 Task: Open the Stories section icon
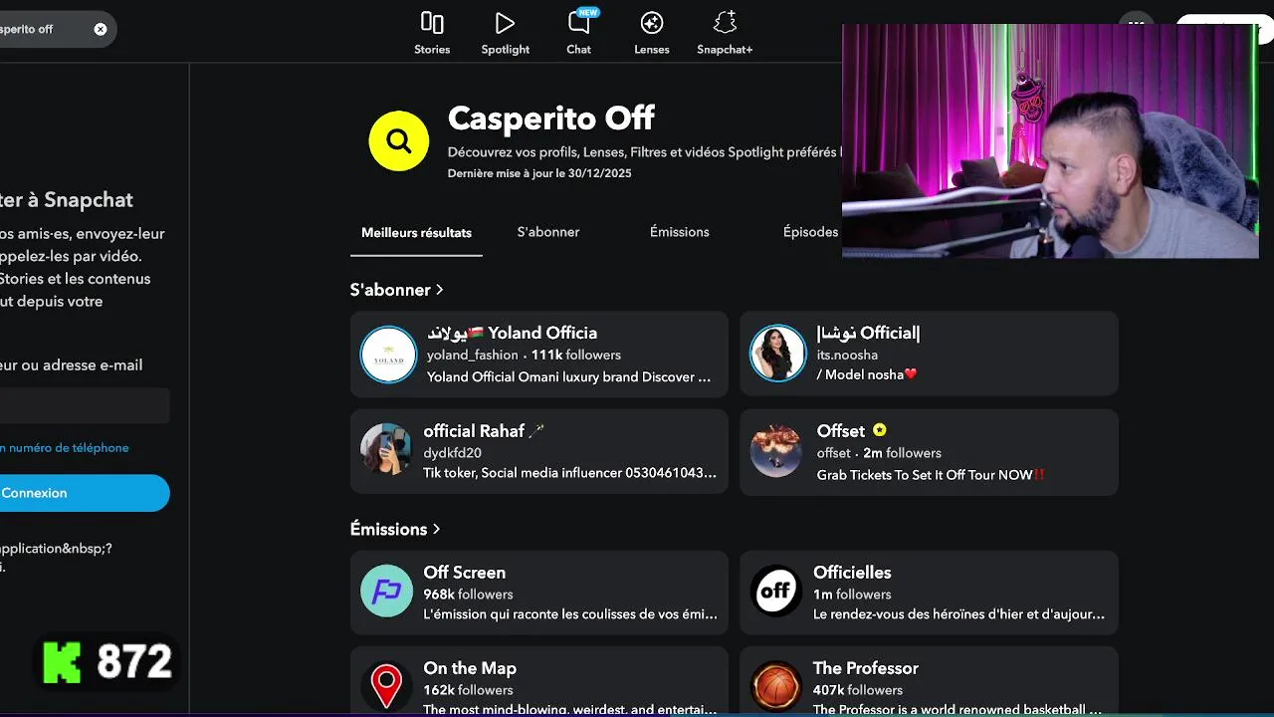(432, 23)
